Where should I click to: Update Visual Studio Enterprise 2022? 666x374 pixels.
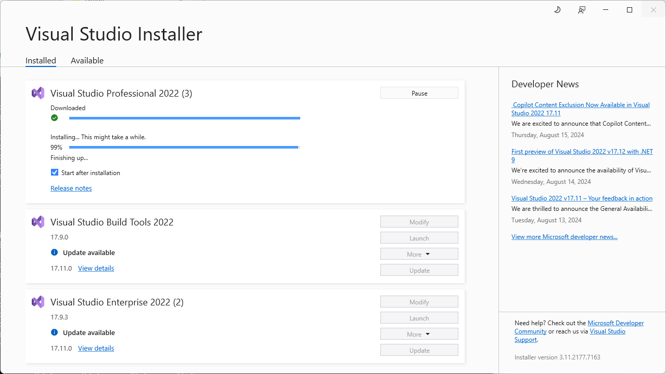click(x=419, y=350)
